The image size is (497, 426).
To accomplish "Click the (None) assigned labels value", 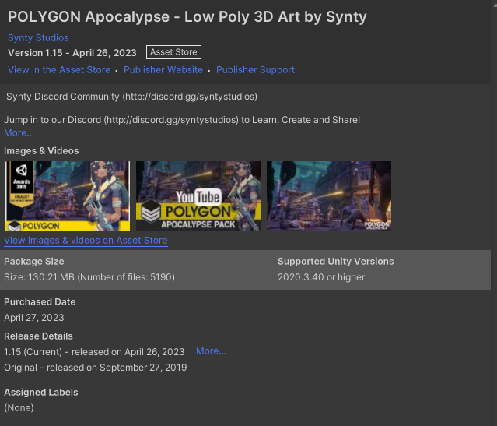I will 19,408.
